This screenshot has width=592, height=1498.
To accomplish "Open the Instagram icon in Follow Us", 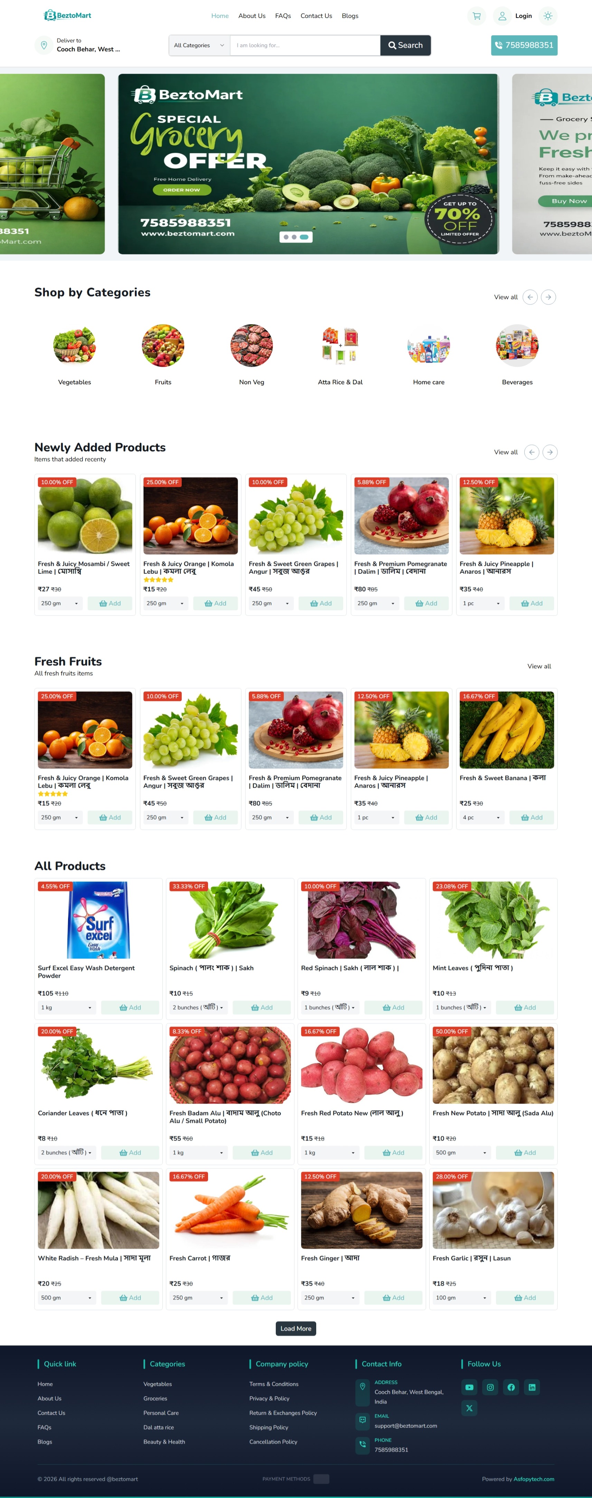I will (x=490, y=1387).
